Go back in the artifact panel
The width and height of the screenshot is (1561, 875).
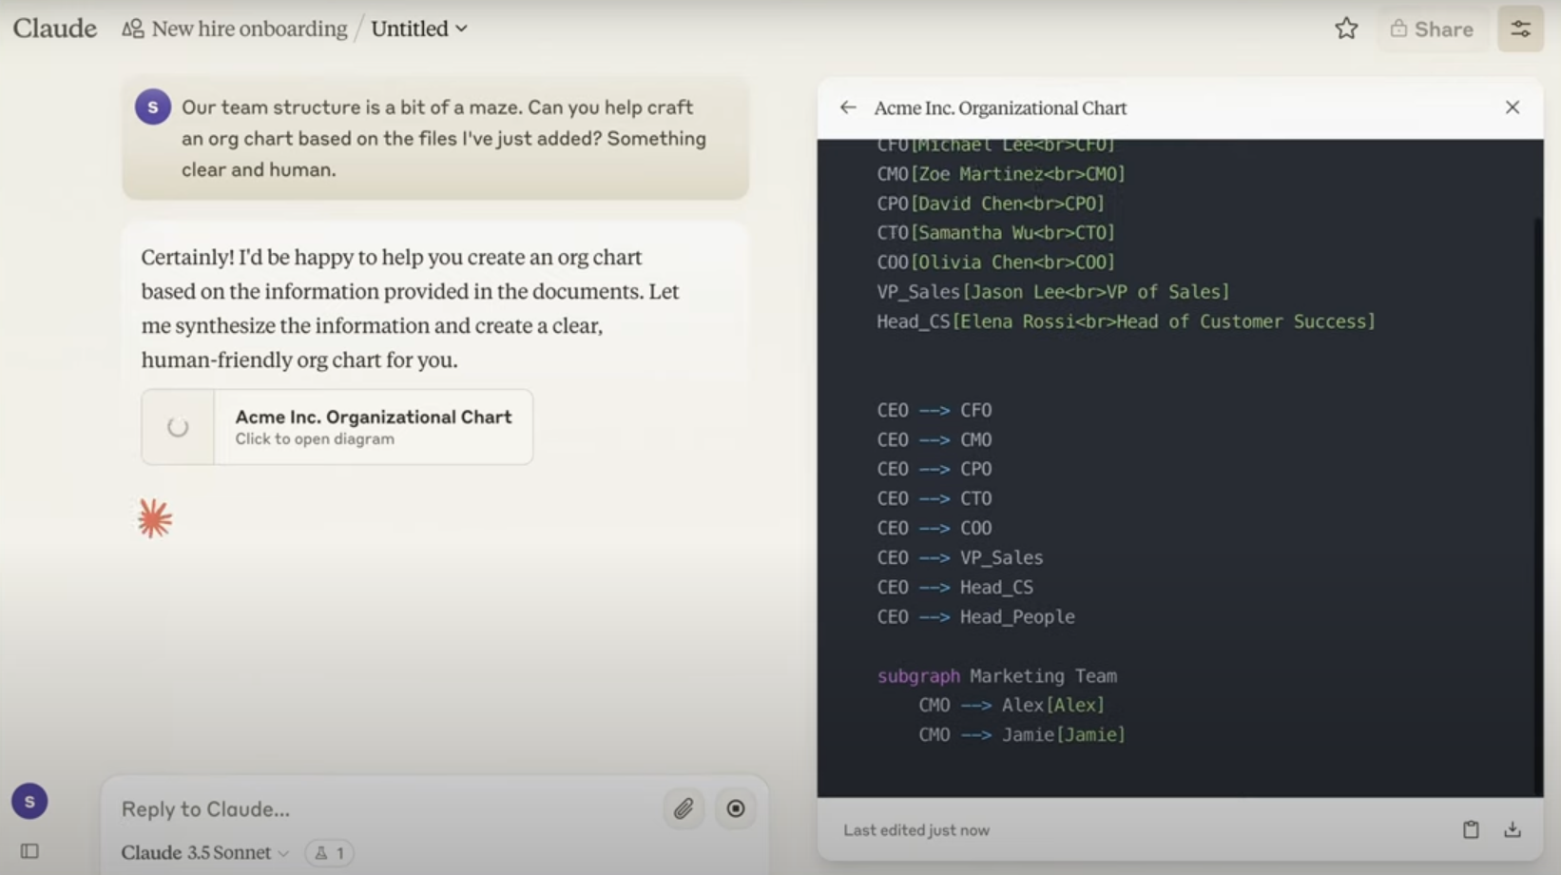(848, 107)
